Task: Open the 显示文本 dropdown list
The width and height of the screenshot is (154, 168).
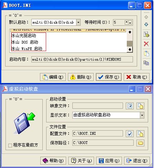Action: click(x=142, y=115)
